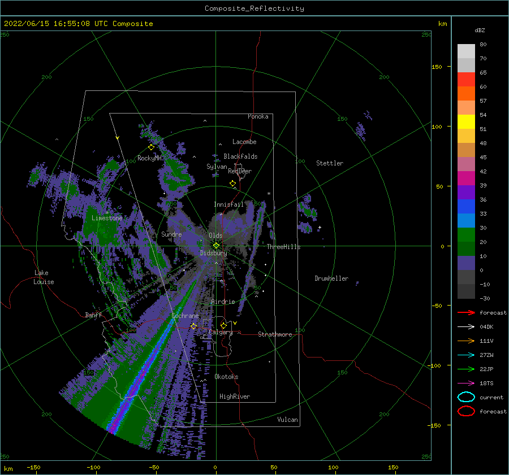509x475 pixels.
Task: Pick the purple 36–39 dBZ swatch
Action: pyautogui.click(x=466, y=192)
